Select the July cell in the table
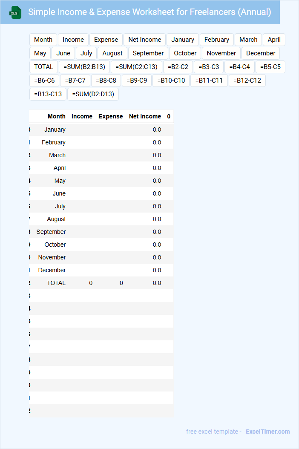The image size is (299, 449). pyautogui.click(x=60, y=207)
